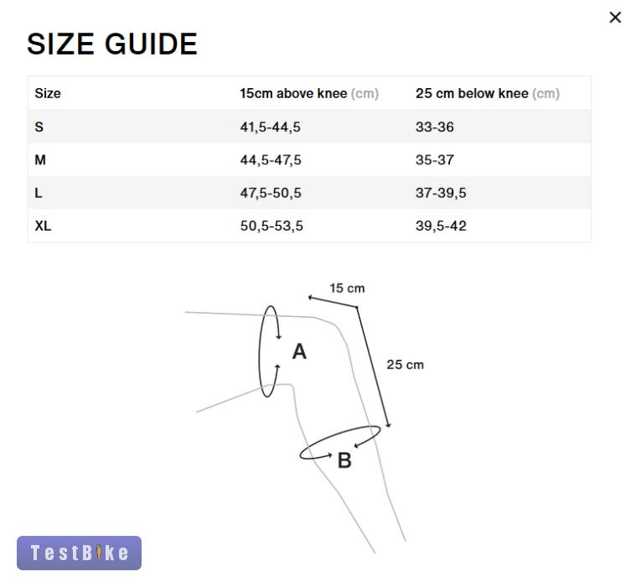Viewport: 631px width, 587px height.
Task: Select the XL size row label
Action: [x=43, y=226]
